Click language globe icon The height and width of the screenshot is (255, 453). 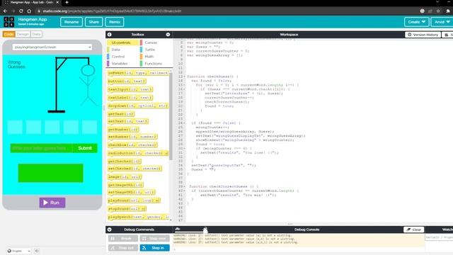(9, 251)
